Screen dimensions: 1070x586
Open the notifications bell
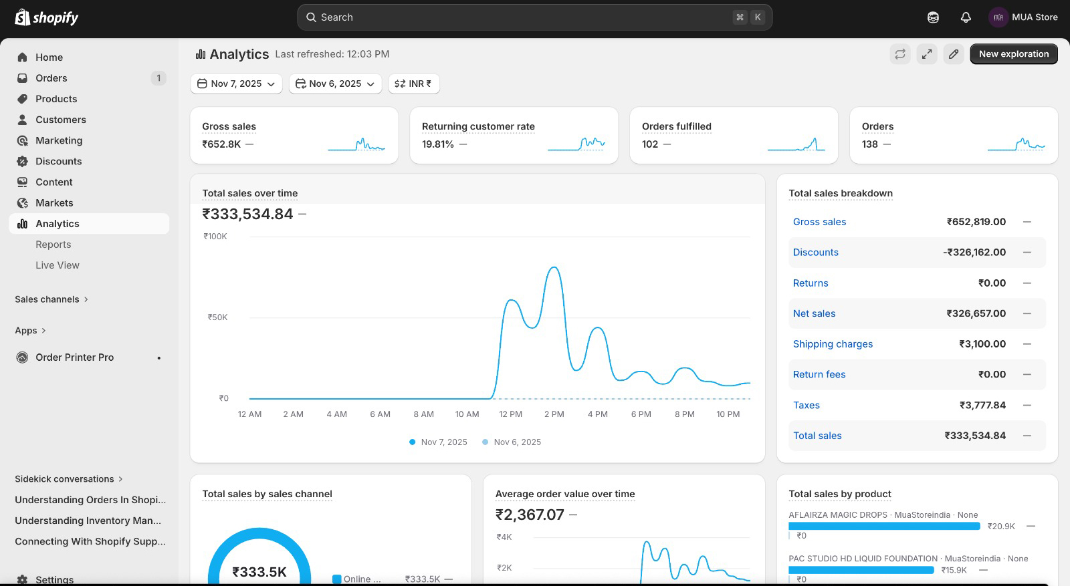pyautogui.click(x=966, y=17)
